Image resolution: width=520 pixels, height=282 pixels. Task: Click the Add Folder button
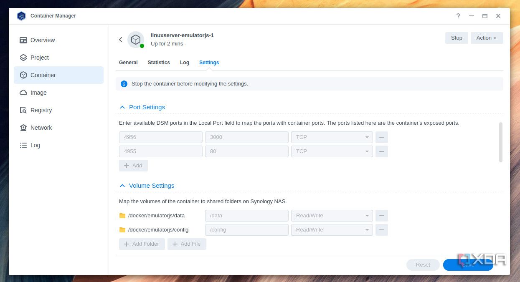point(142,244)
